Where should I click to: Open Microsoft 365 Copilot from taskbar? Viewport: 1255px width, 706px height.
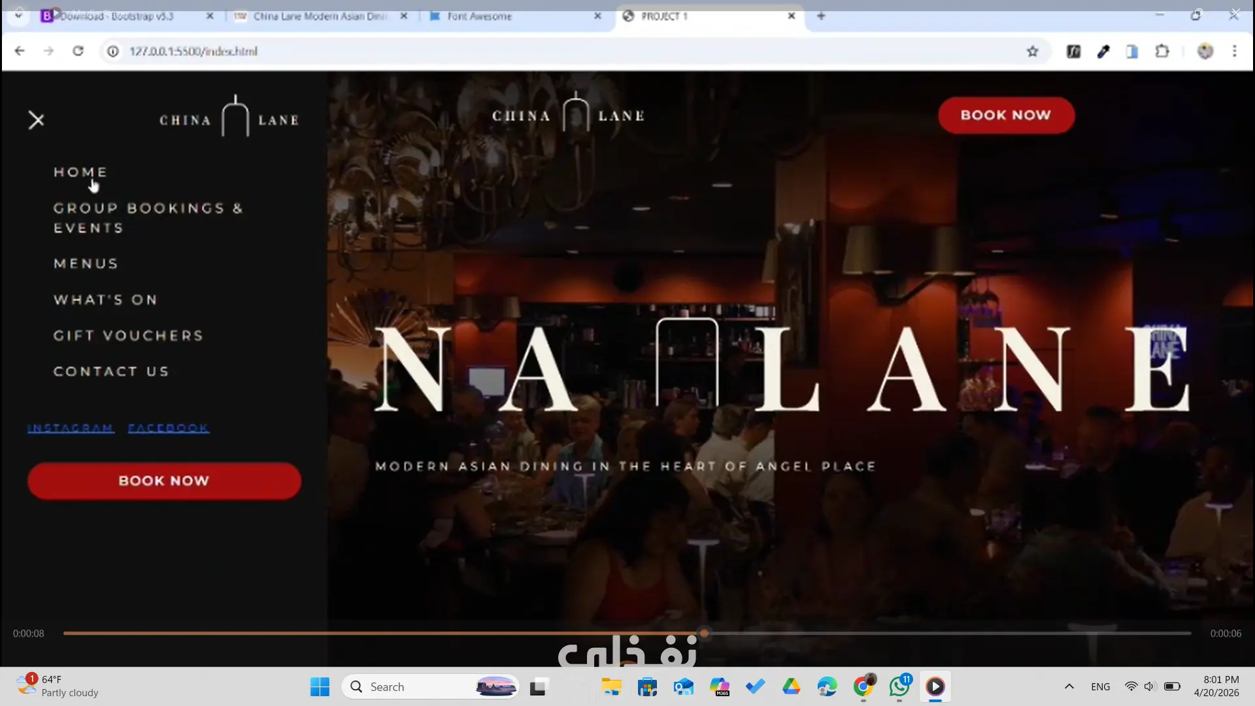[720, 687]
